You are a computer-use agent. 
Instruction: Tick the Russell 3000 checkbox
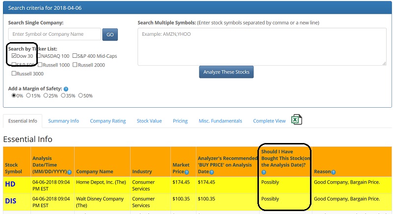(14, 73)
